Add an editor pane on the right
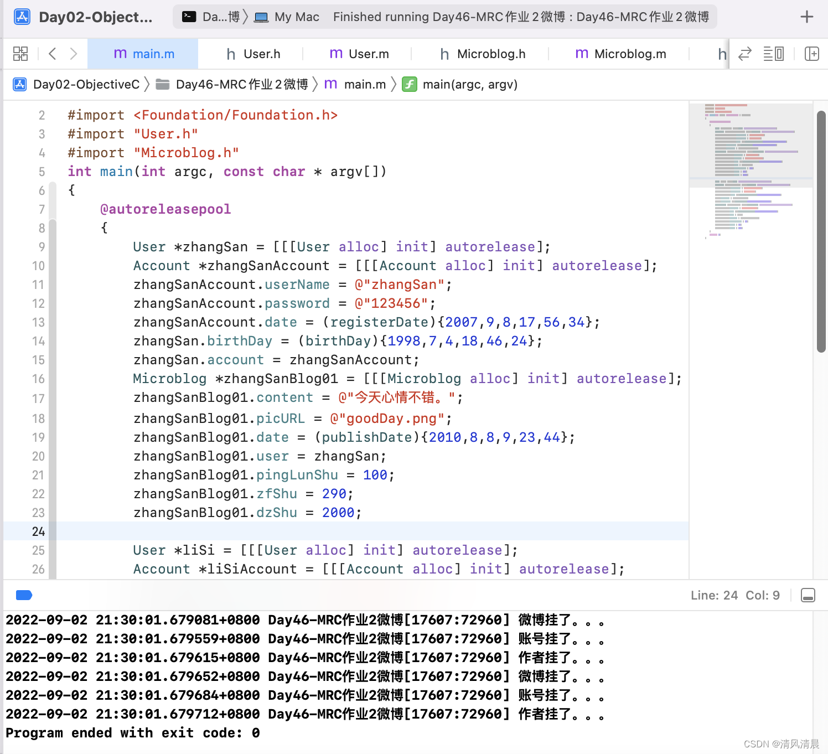The width and height of the screenshot is (828, 754). point(811,54)
